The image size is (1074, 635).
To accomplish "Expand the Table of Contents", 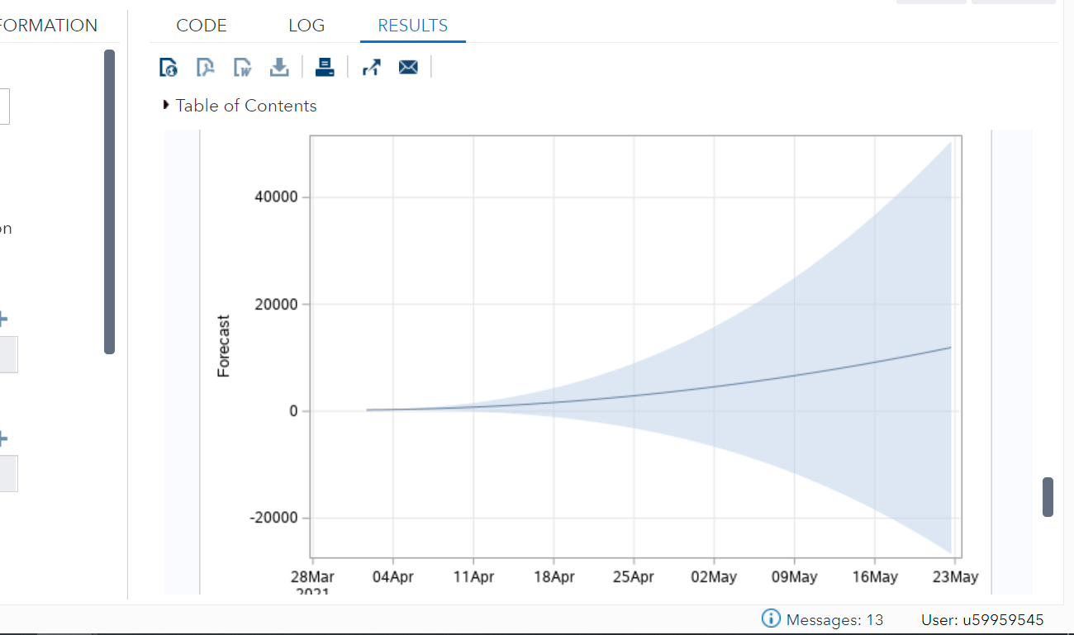I will (165, 105).
